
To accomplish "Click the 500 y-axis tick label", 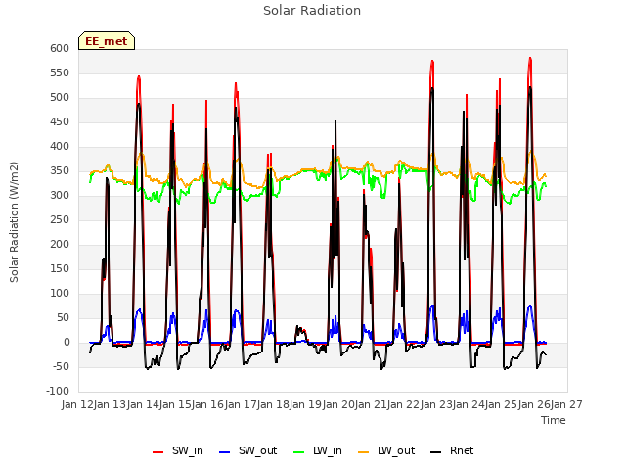I will (x=60, y=98).
